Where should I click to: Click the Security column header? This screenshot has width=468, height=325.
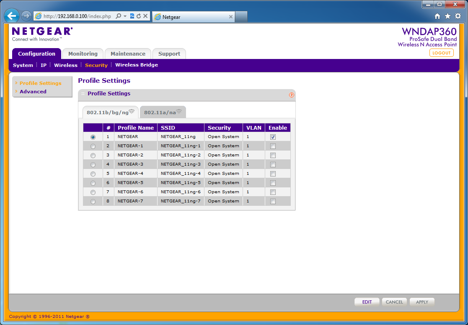[x=224, y=128]
